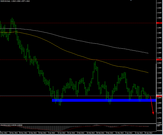Click the -0.01763 MACD scale value
The height and width of the screenshot is (135, 163).
[159, 131]
